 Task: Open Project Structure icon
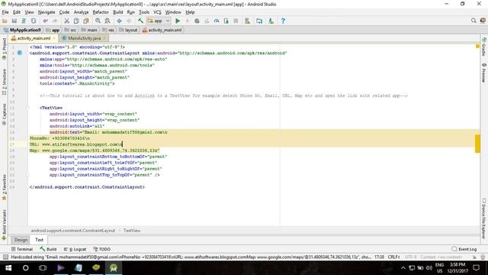click(x=259, y=21)
